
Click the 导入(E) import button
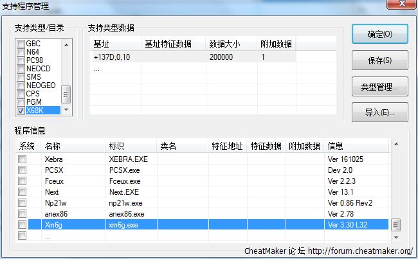pyautogui.click(x=379, y=112)
